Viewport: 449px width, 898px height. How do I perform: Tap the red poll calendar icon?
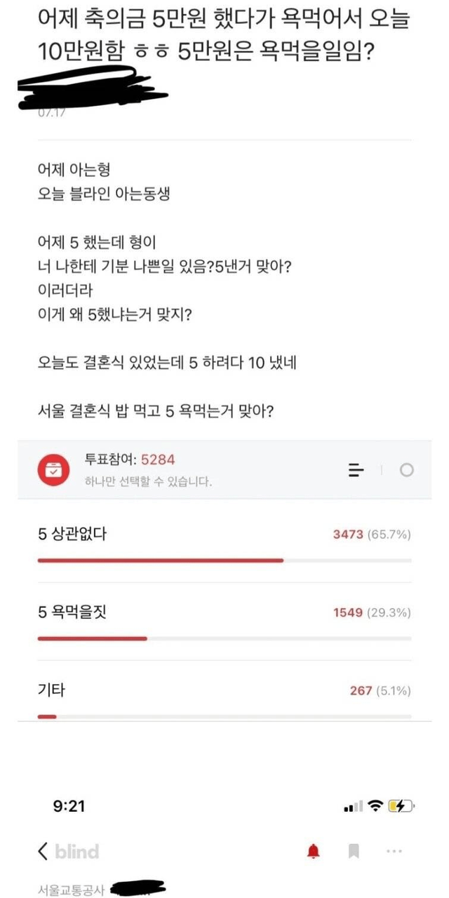[53, 471]
